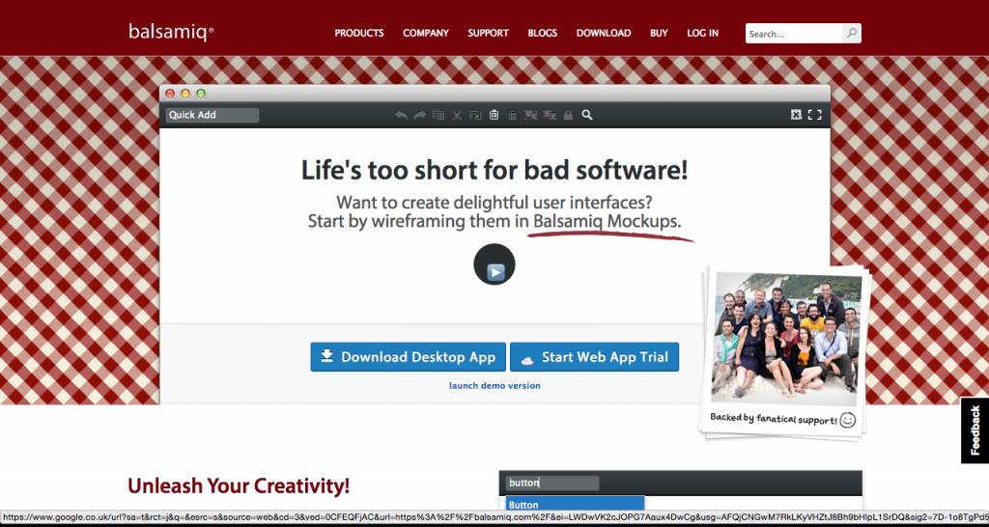Click the X-box icon beside full screen

[796, 115]
